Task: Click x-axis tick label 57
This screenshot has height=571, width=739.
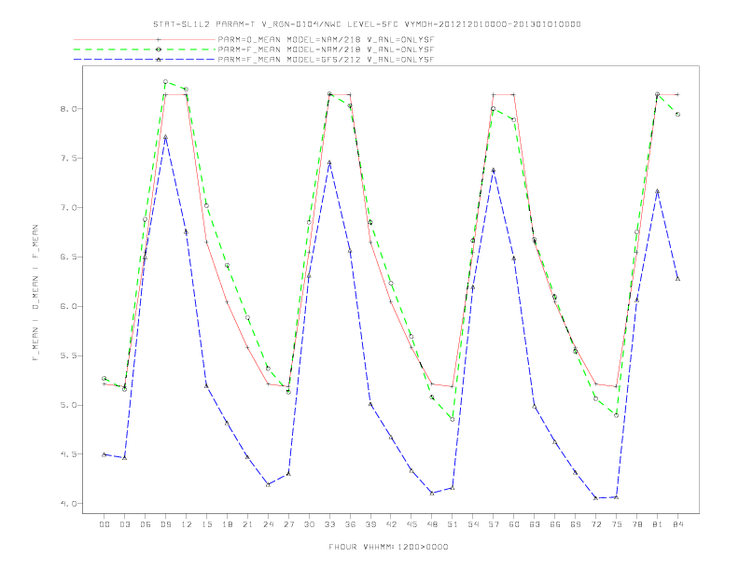Action: click(x=494, y=524)
